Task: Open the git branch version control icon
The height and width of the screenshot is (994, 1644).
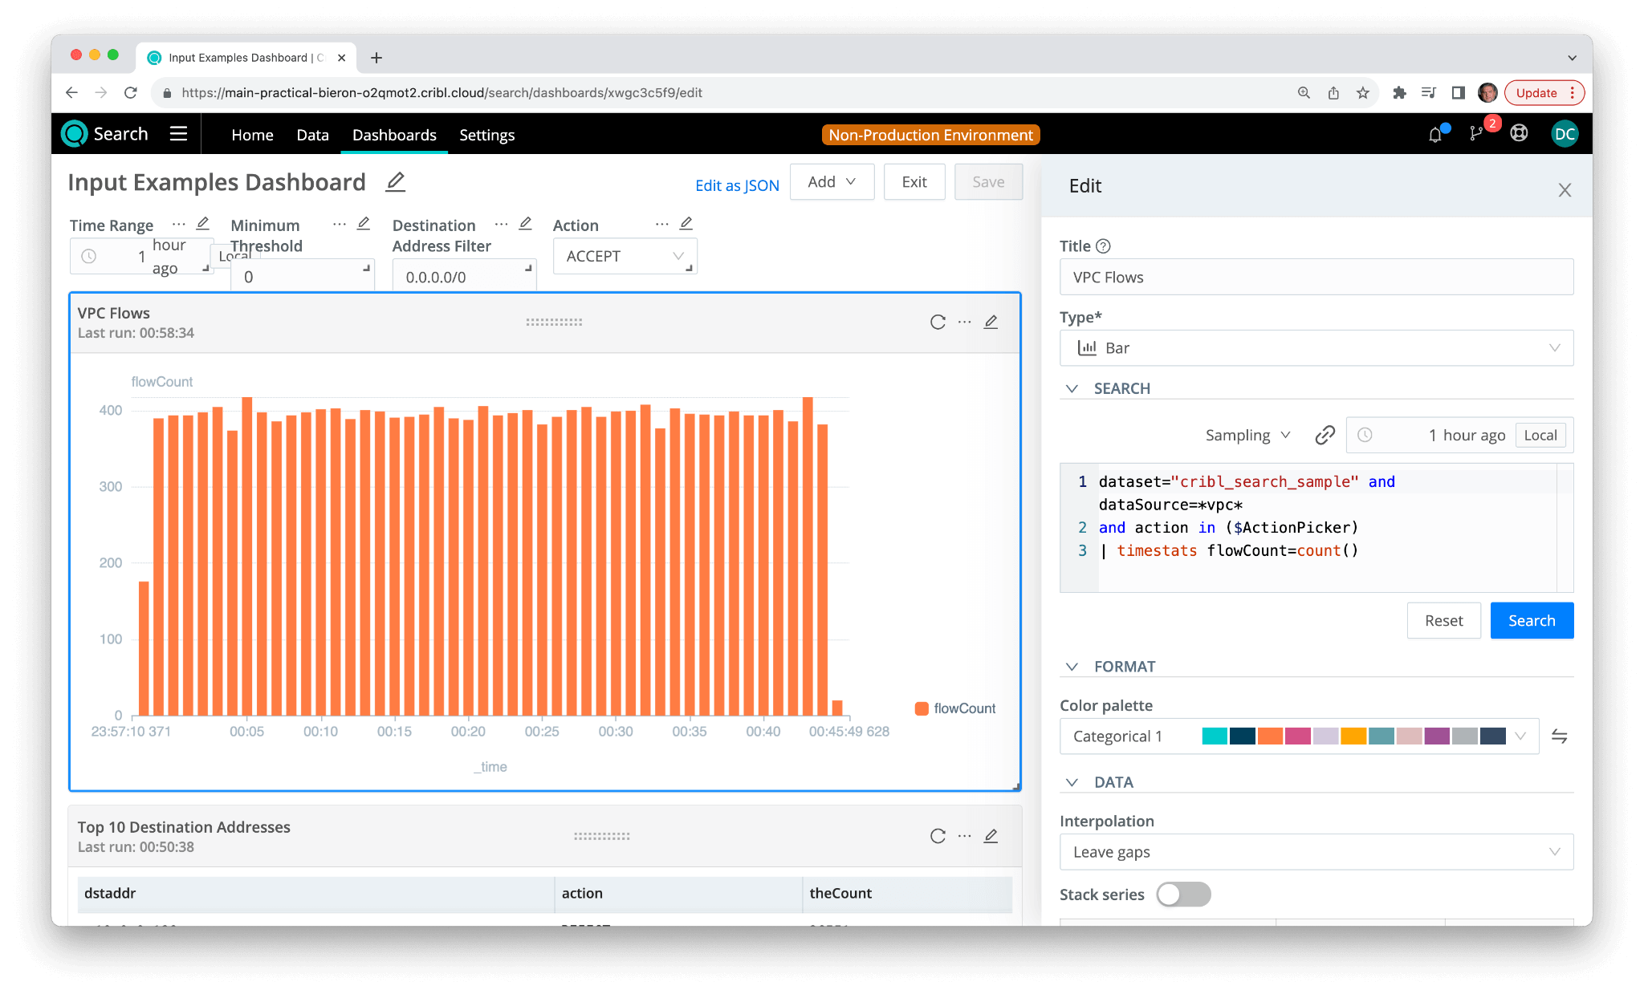Action: click(1476, 134)
